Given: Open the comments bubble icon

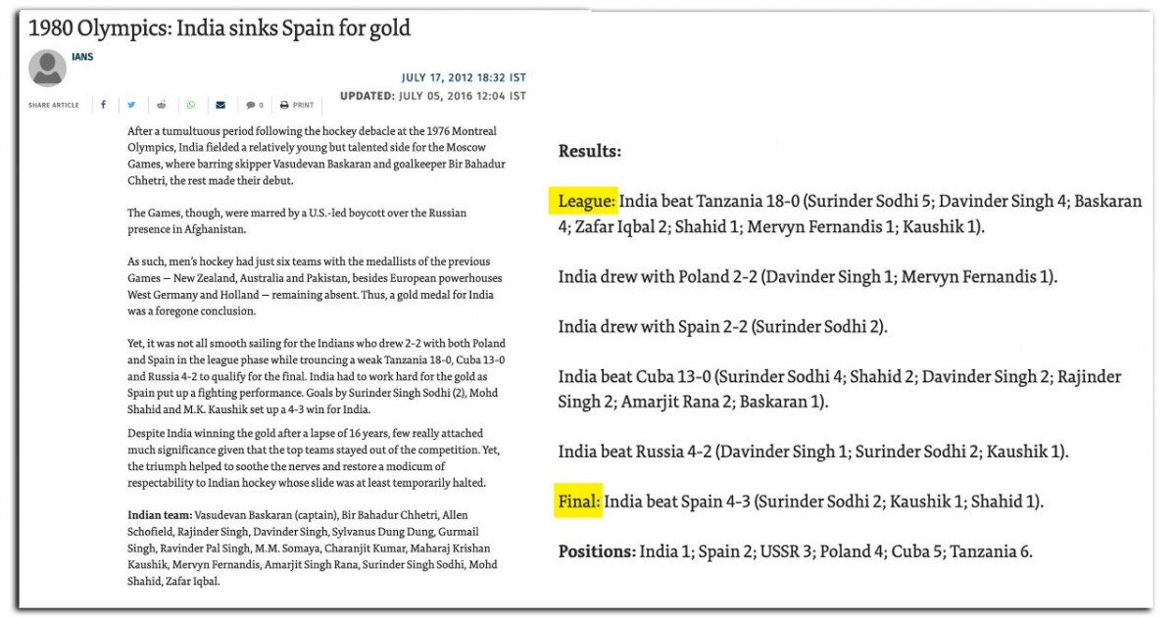Looking at the screenshot, I should pos(251,105).
